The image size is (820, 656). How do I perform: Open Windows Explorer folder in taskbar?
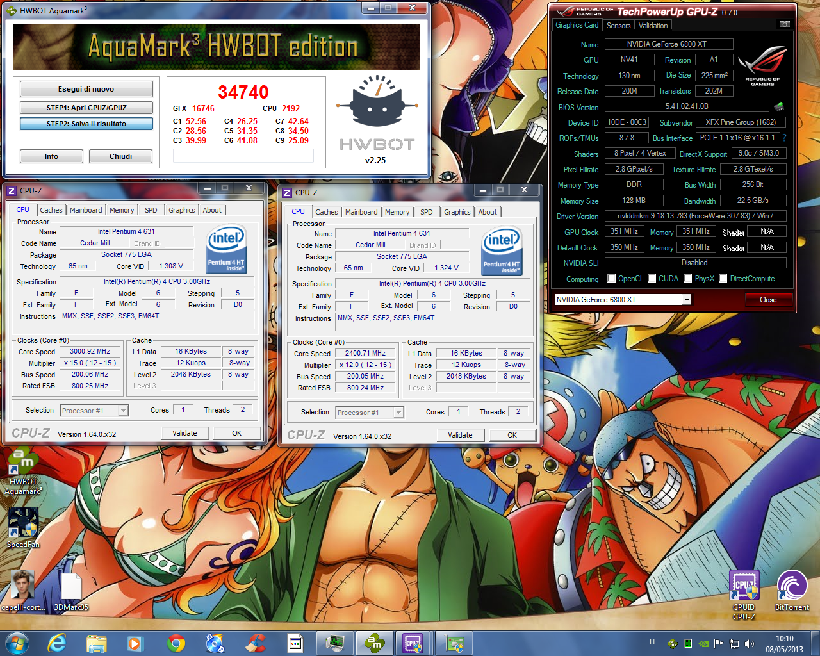[97, 643]
